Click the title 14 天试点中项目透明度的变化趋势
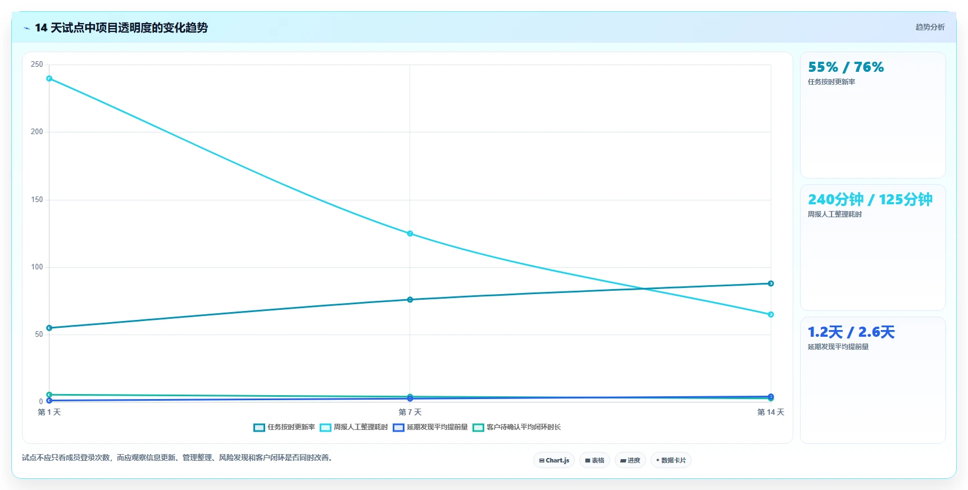Image resolution: width=968 pixels, height=490 pixels. coord(121,28)
